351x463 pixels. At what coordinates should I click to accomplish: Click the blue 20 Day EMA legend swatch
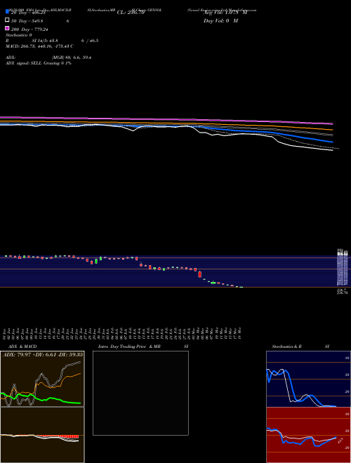click(7, 11)
